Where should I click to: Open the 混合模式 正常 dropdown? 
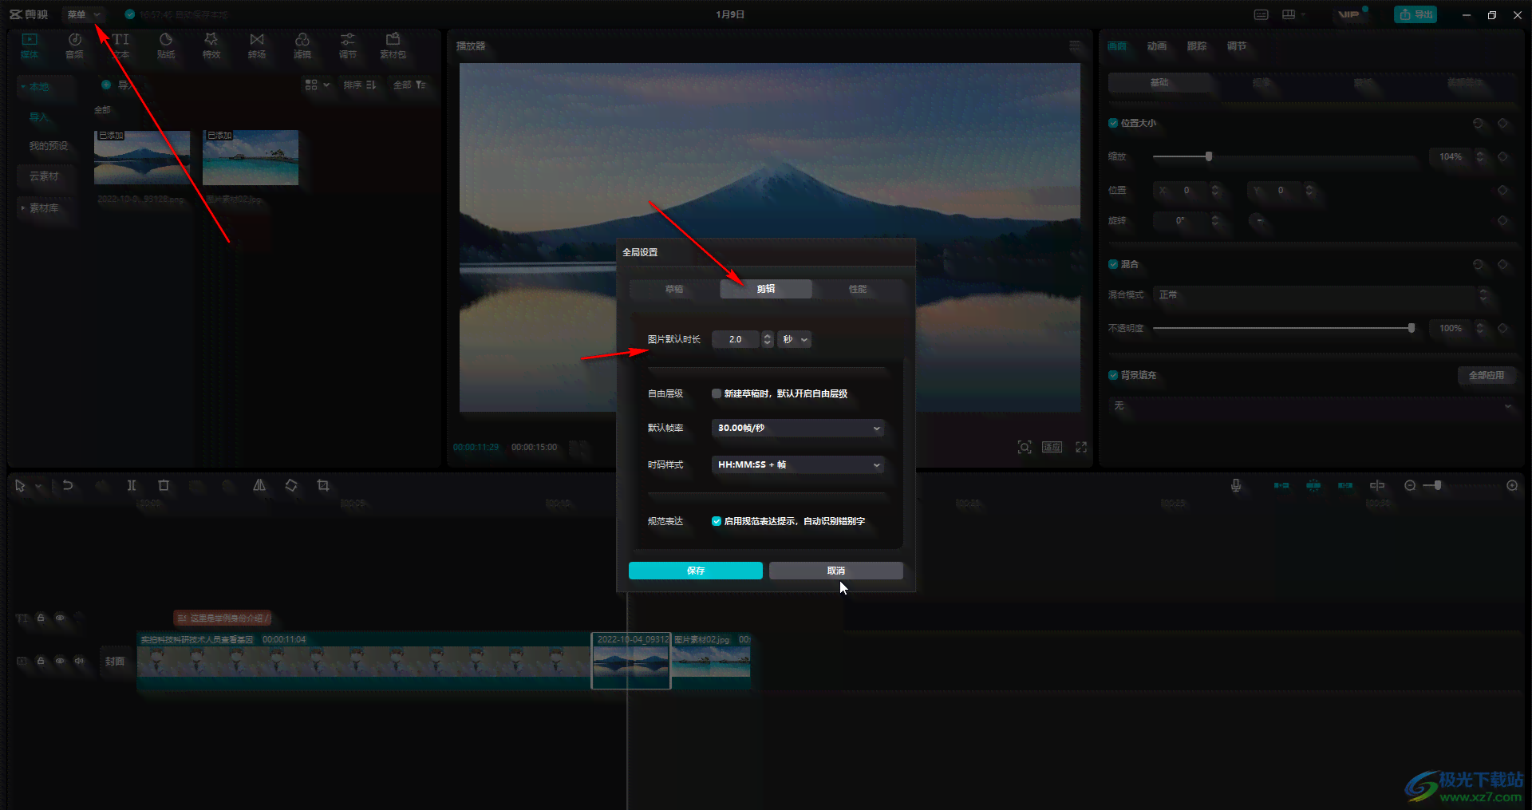(x=1321, y=294)
